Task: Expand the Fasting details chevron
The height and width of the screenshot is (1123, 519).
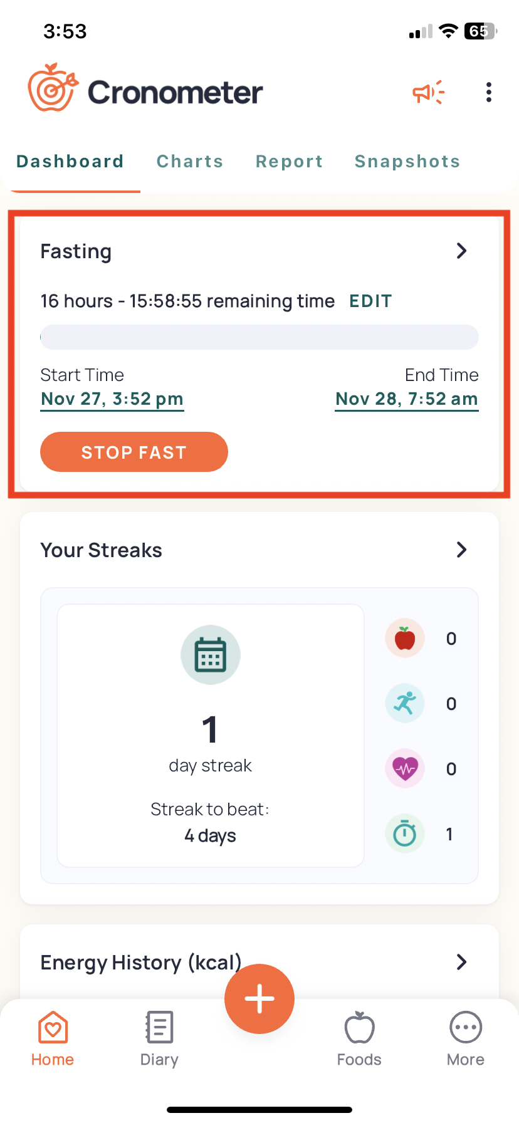Action: (x=462, y=251)
